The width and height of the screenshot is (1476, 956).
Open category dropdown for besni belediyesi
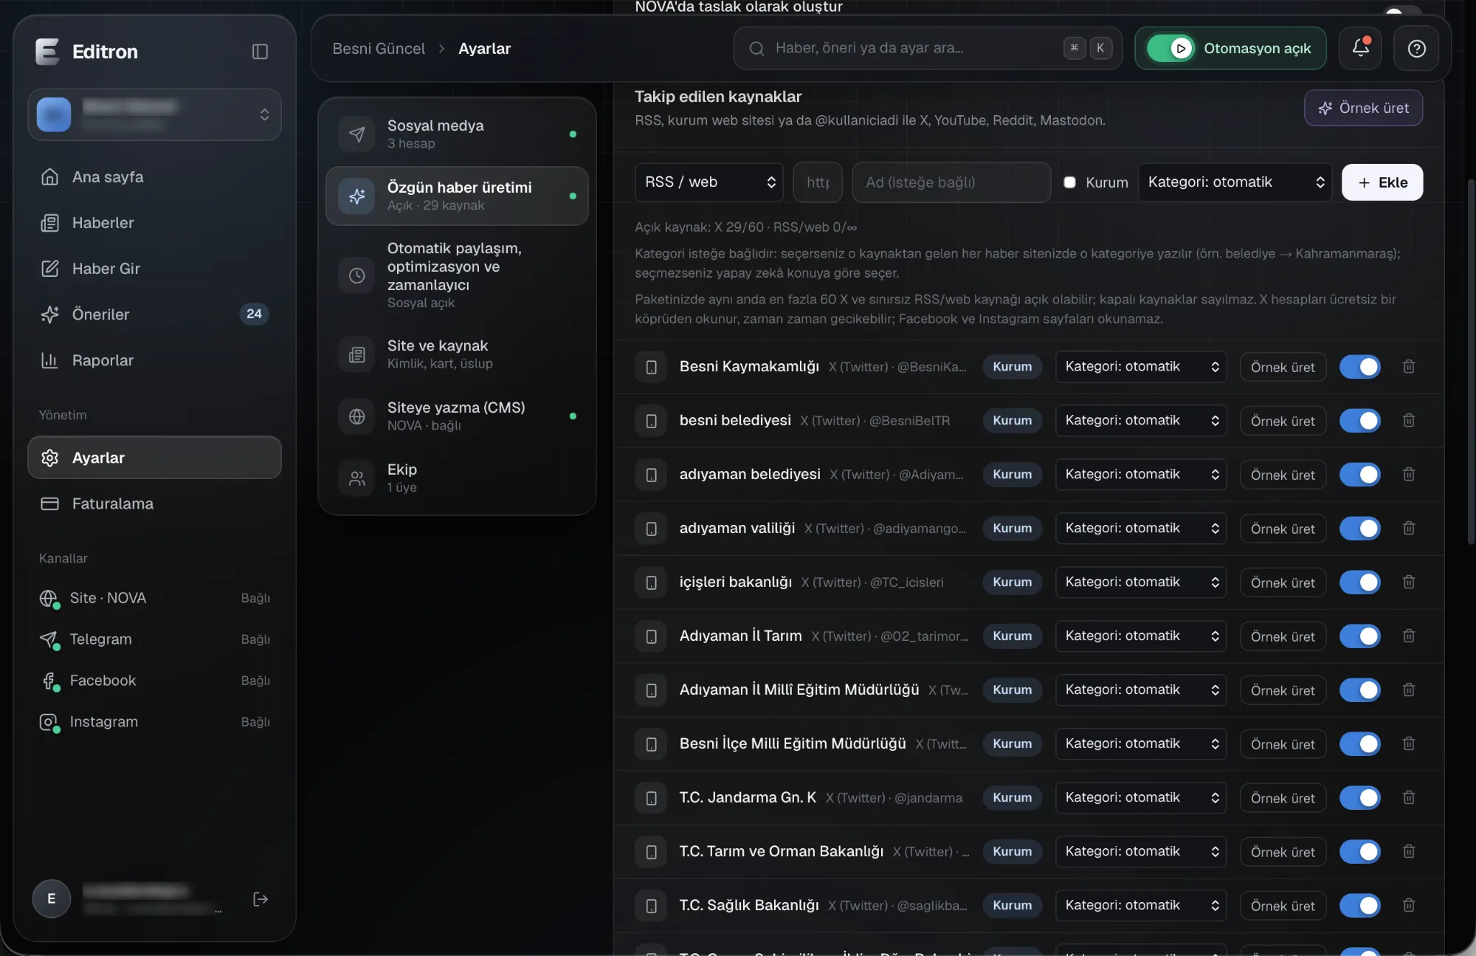tap(1141, 421)
